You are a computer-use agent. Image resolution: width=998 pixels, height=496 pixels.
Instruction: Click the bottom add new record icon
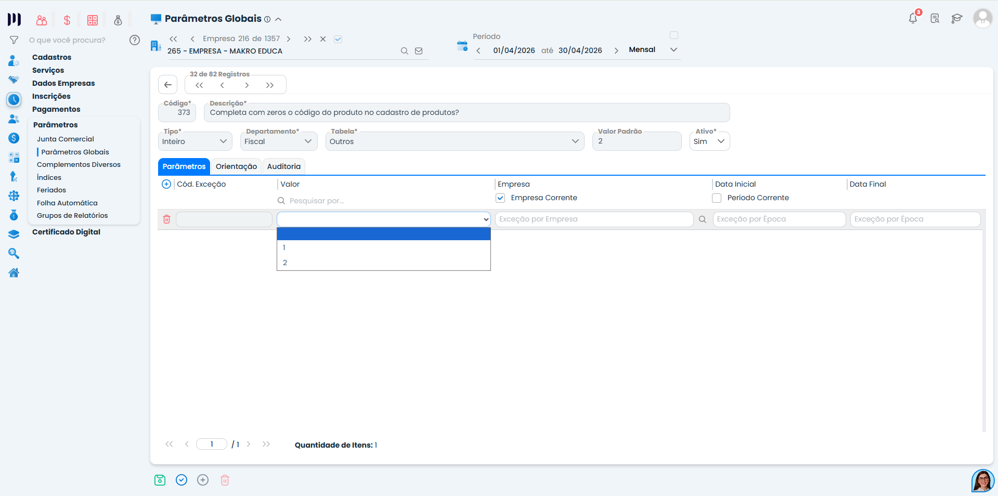point(203,480)
